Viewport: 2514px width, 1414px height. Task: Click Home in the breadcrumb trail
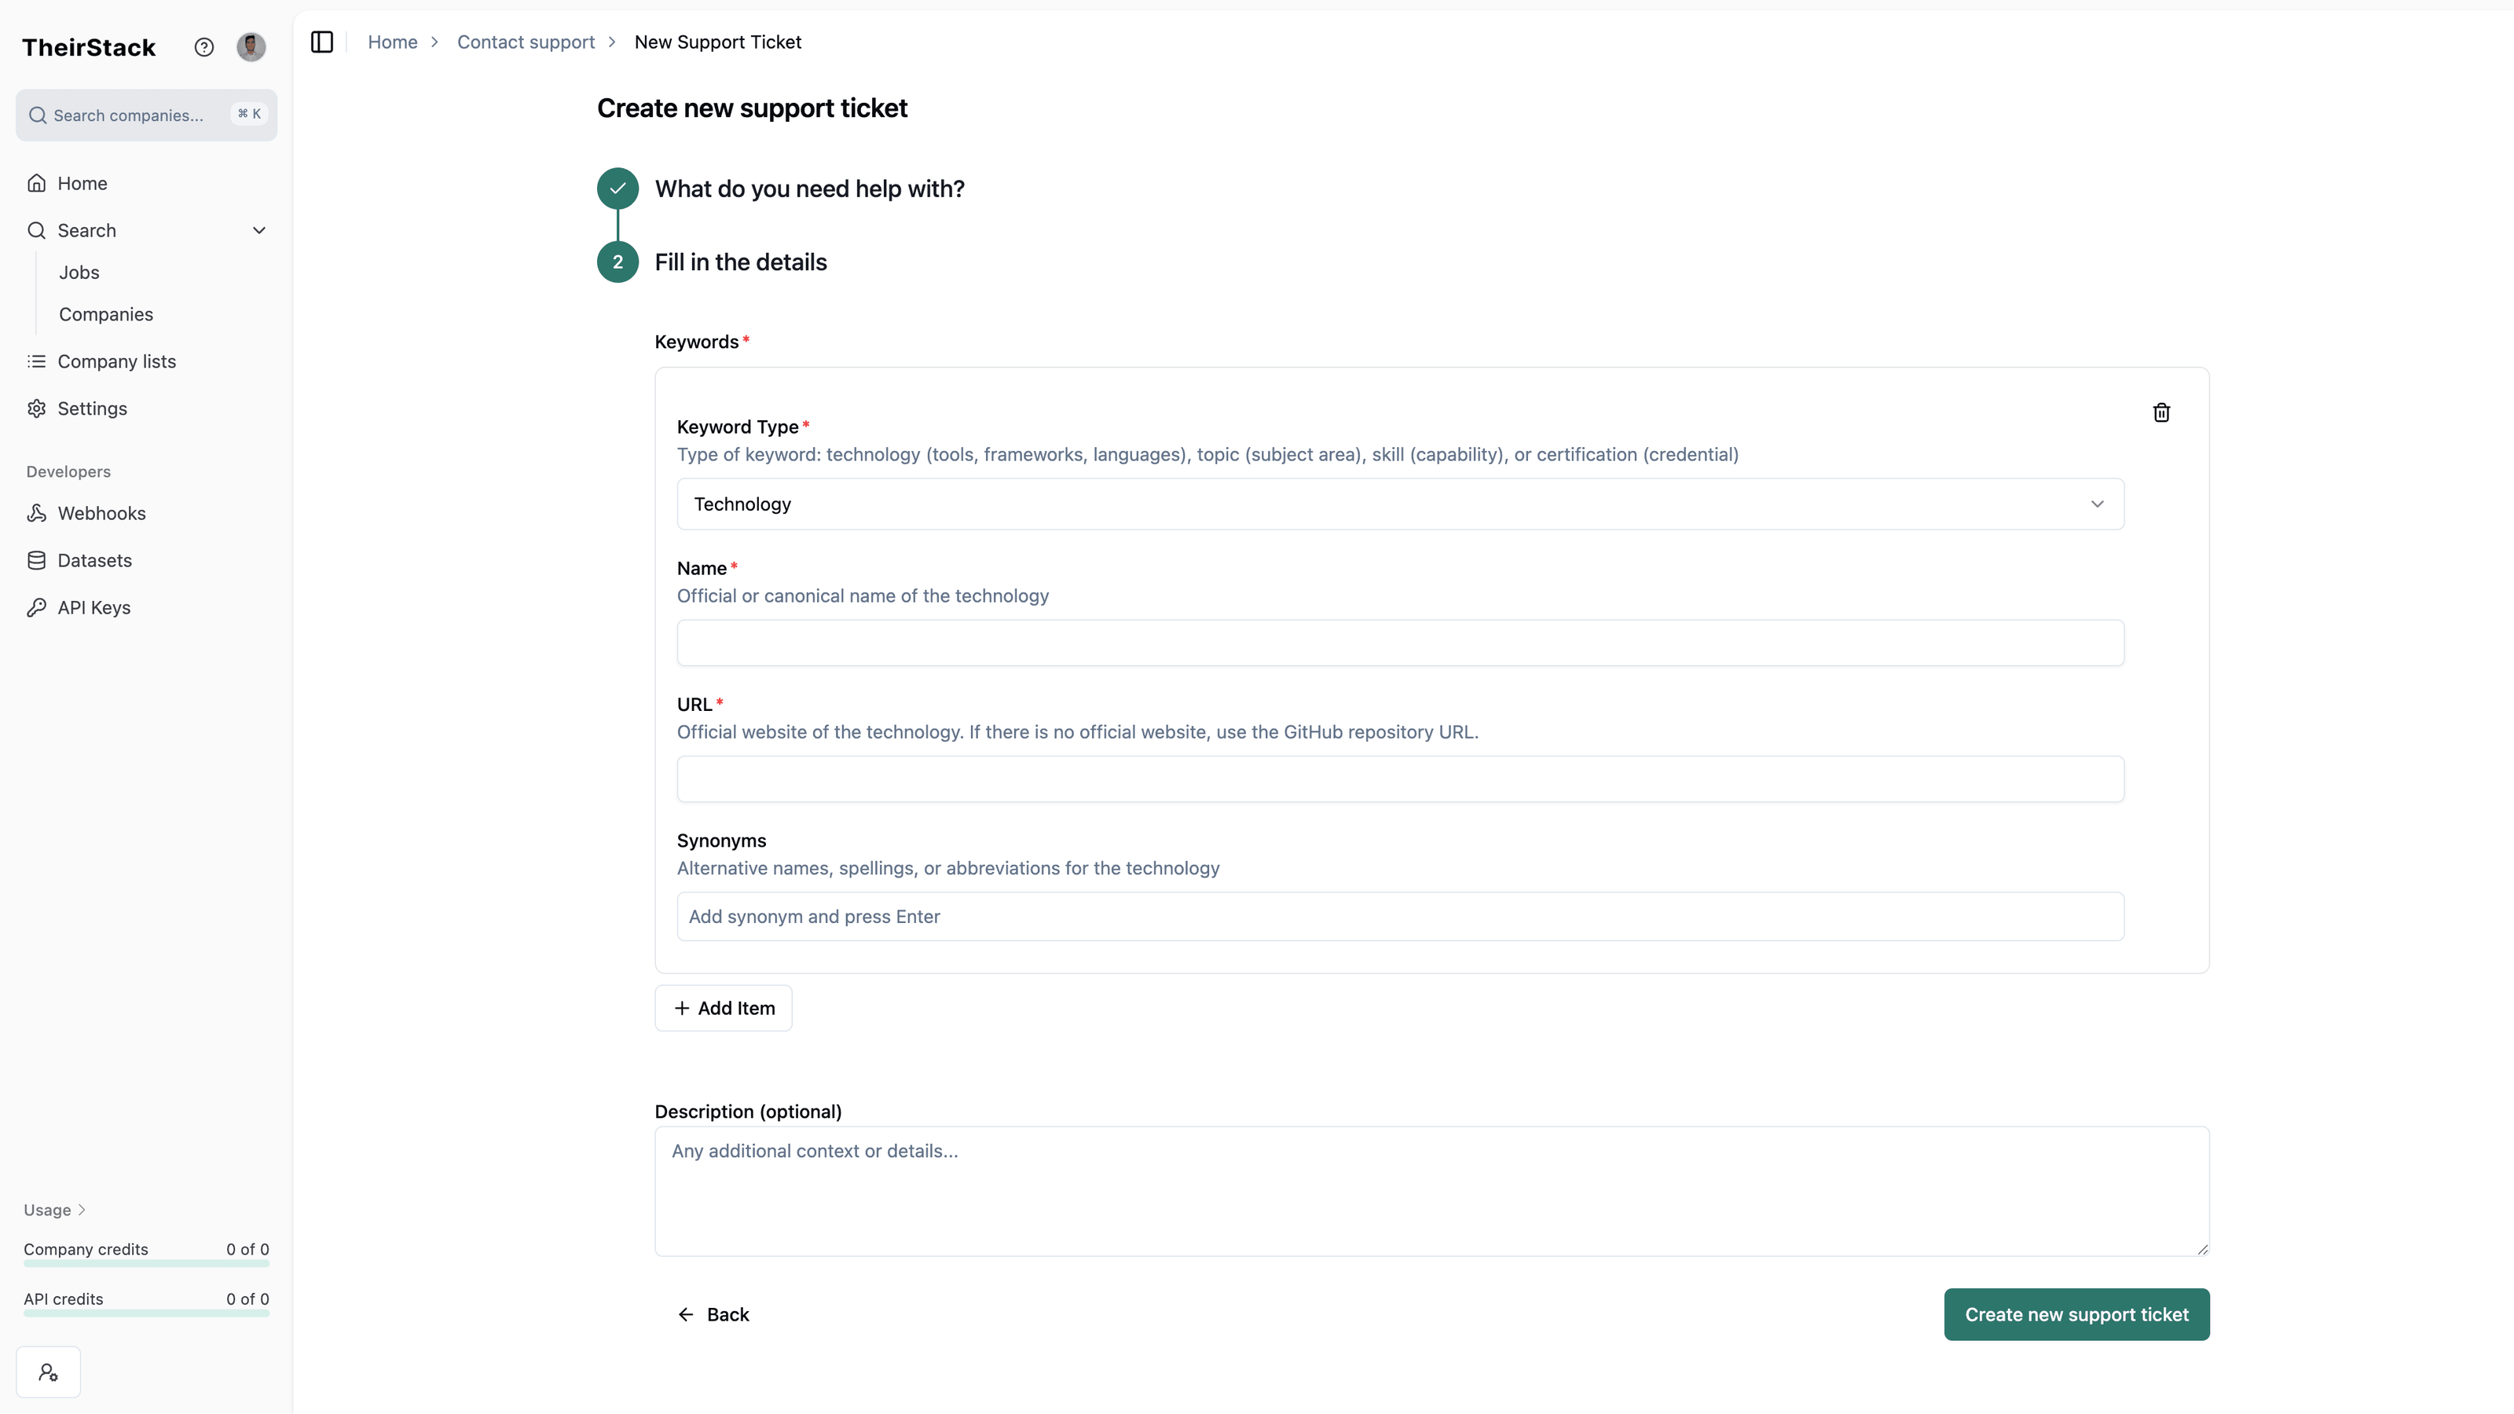[392, 42]
